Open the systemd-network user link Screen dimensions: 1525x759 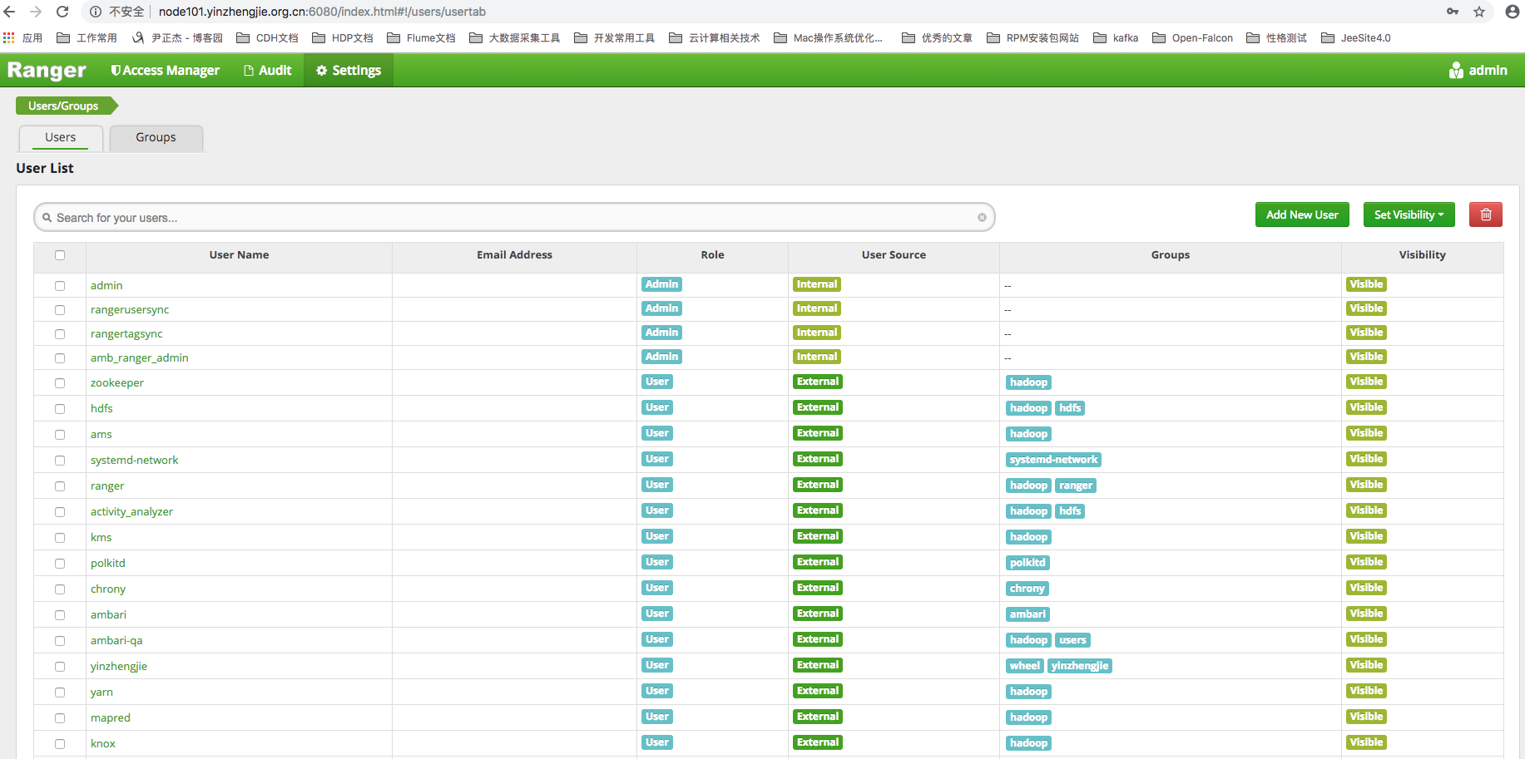coord(135,461)
